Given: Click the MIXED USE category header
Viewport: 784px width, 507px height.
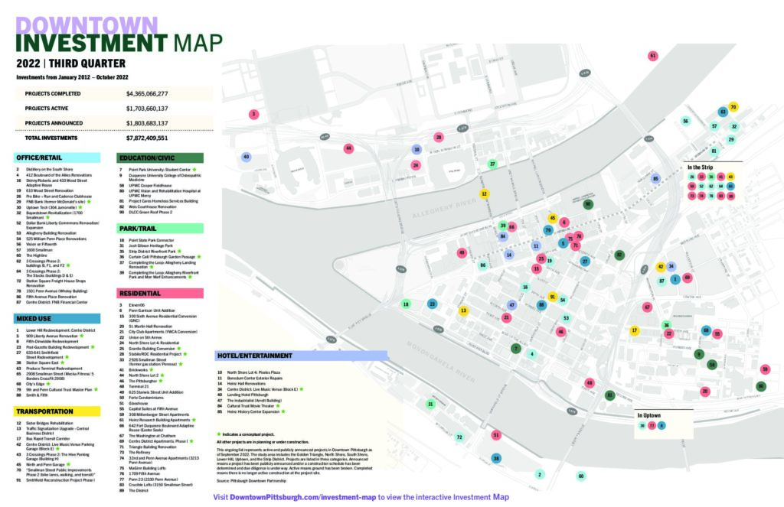Looking at the screenshot, I should (x=58, y=319).
